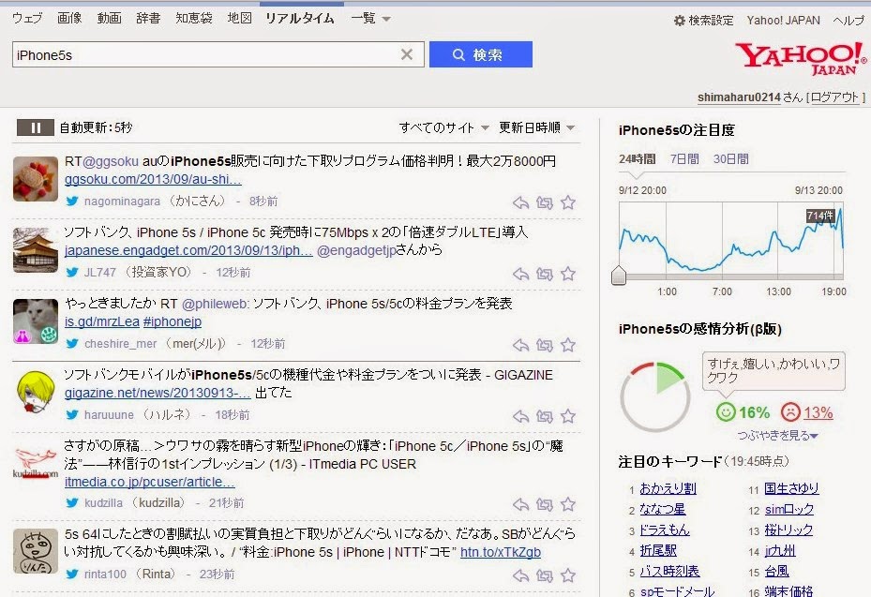
Task: Open keyword ドラえもん
Action: point(665,530)
